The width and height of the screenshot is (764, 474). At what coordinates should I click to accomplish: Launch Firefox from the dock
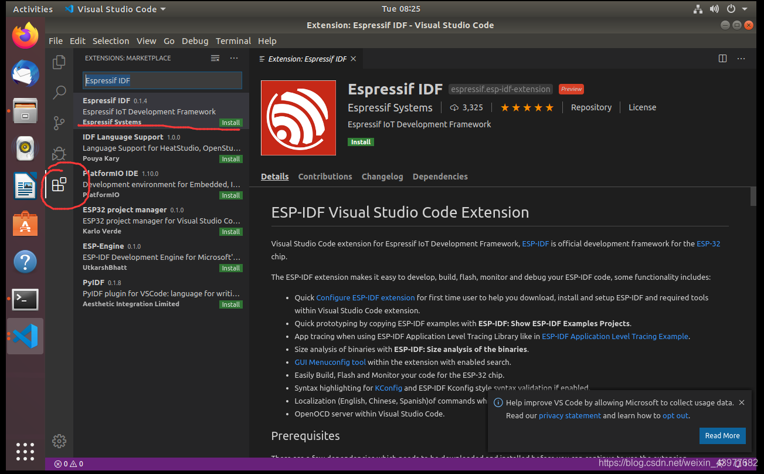tap(25, 36)
